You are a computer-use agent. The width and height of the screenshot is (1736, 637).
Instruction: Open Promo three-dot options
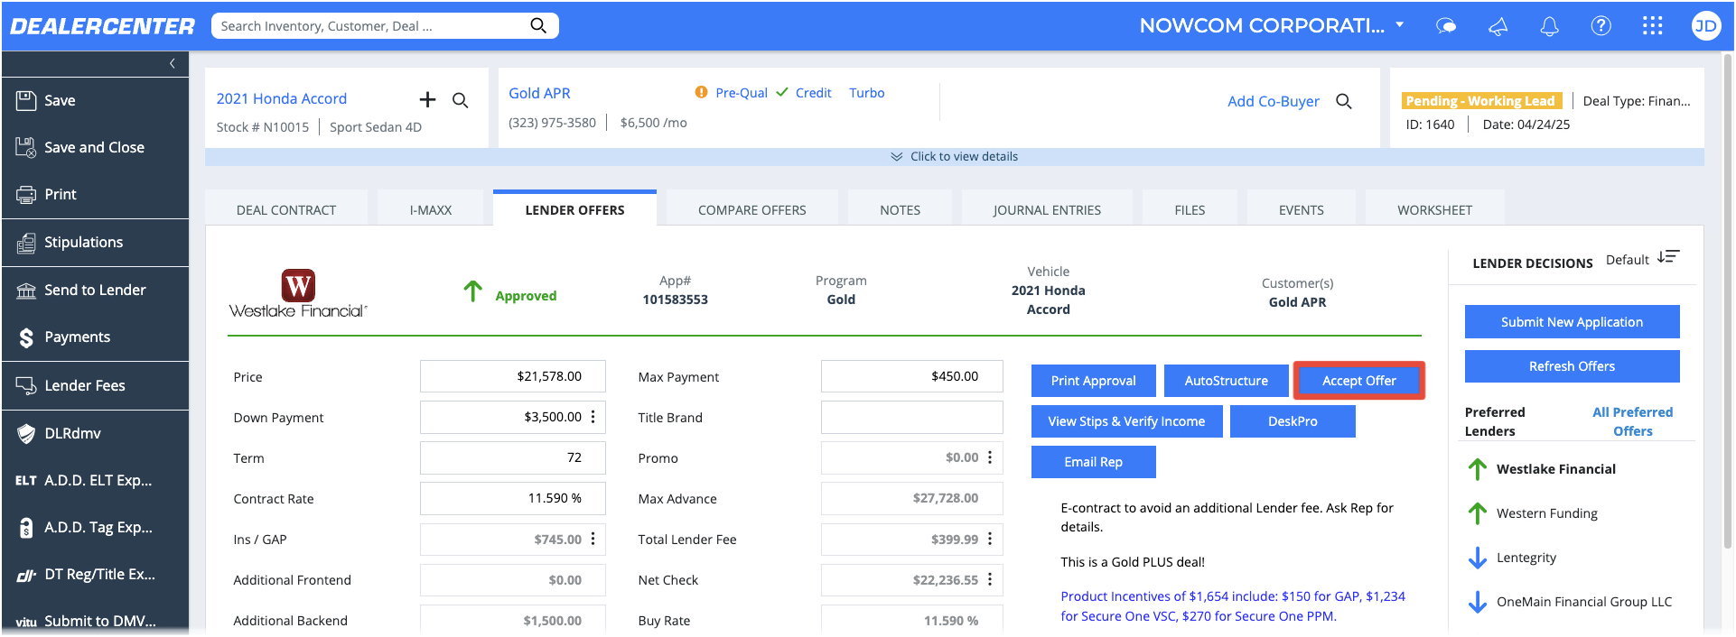tap(990, 457)
